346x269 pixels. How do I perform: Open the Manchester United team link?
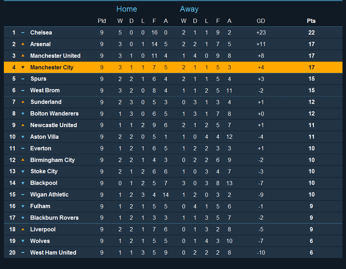[x=55, y=56]
